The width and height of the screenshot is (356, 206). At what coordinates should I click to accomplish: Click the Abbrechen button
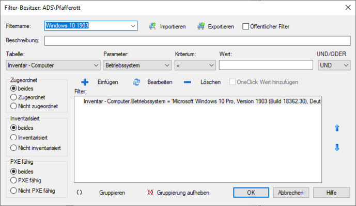(x=291, y=193)
